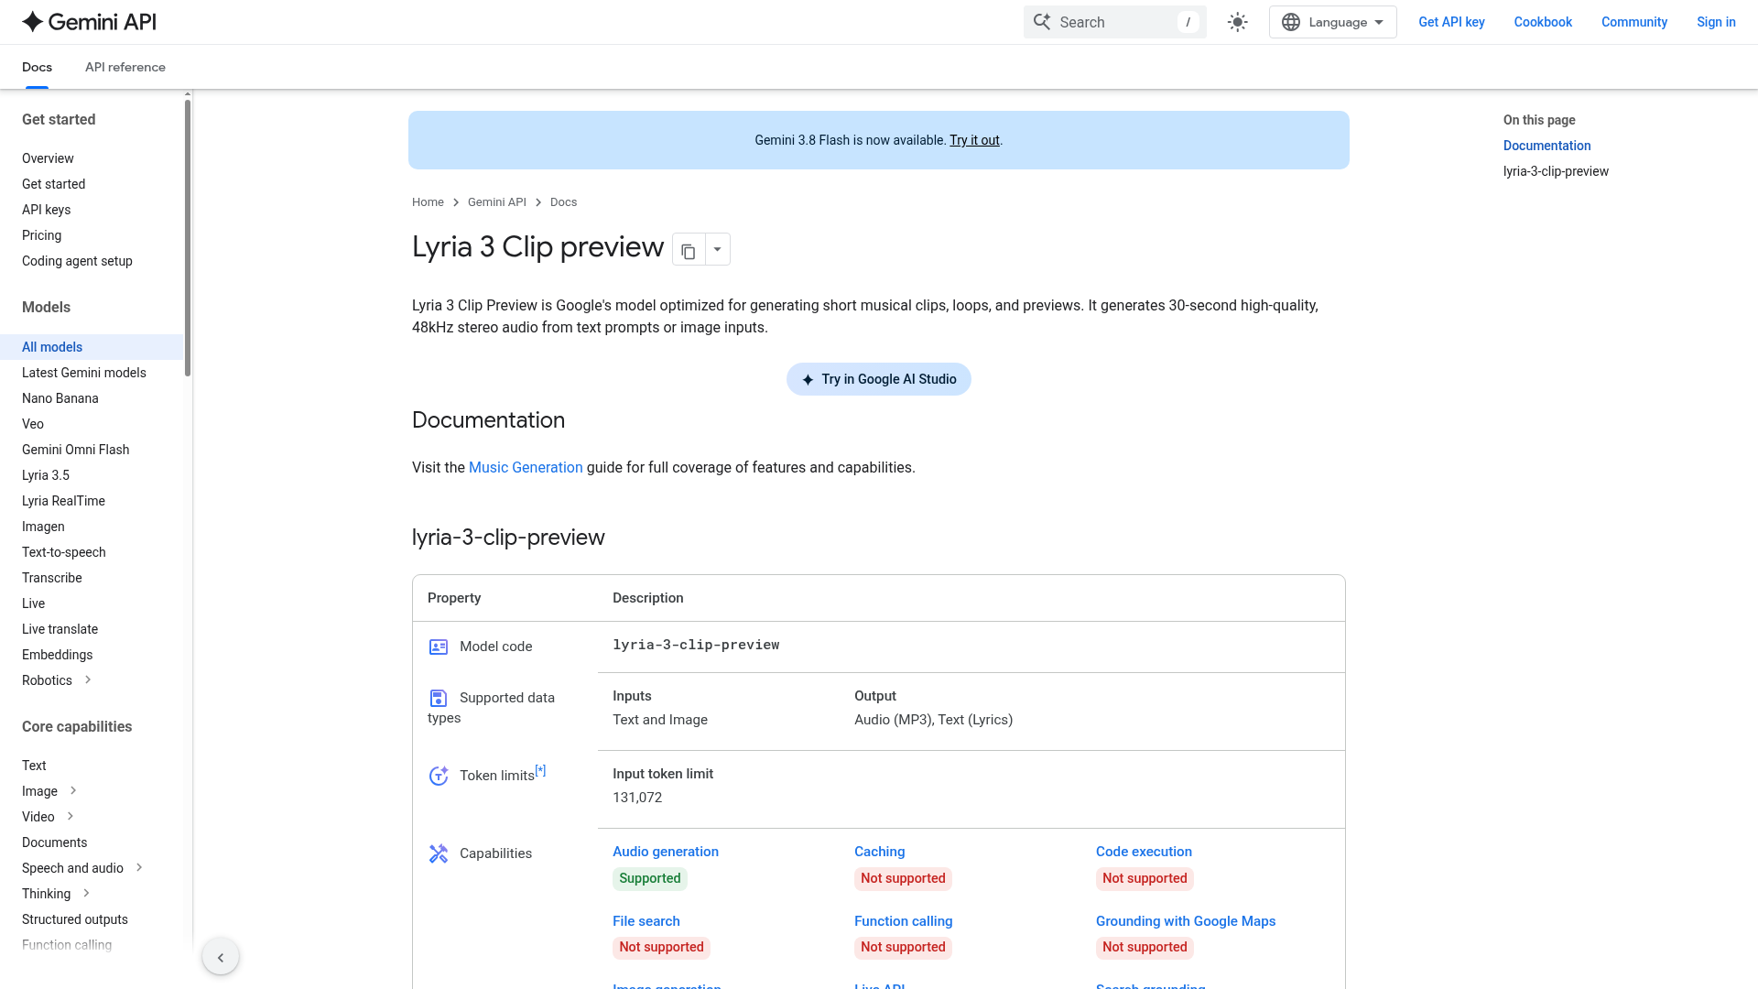
Task: Click the Capabilities tools icon
Action: point(439,853)
